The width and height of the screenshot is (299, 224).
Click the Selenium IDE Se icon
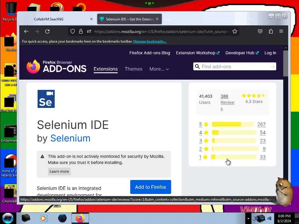(46, 99)
